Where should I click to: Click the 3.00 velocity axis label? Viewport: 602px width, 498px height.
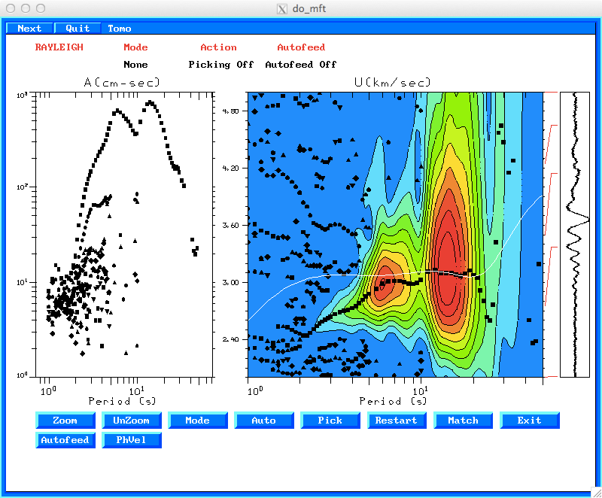click(230, 282)
